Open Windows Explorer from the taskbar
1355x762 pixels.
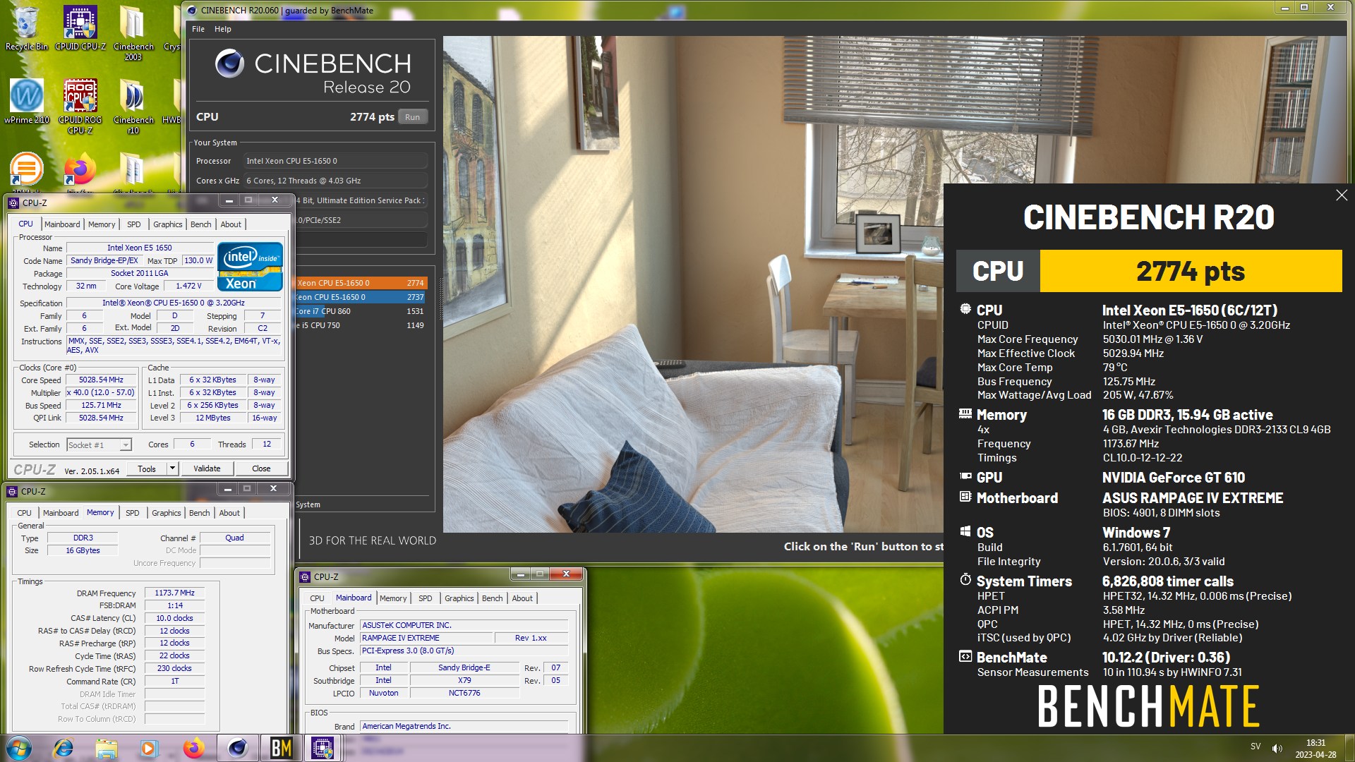(107, 748)
